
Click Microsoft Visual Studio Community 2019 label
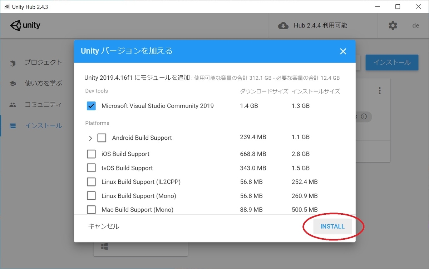point(158,106)
